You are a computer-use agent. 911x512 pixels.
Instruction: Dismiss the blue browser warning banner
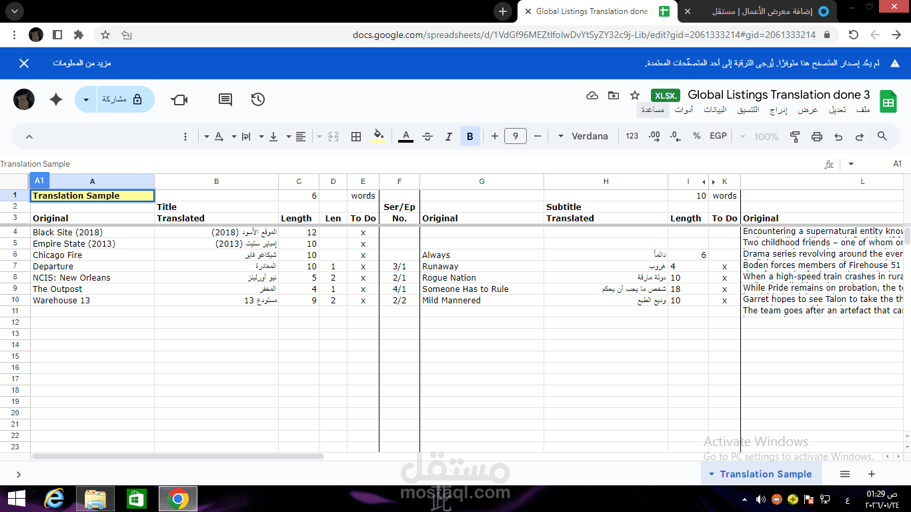(24, 63)
